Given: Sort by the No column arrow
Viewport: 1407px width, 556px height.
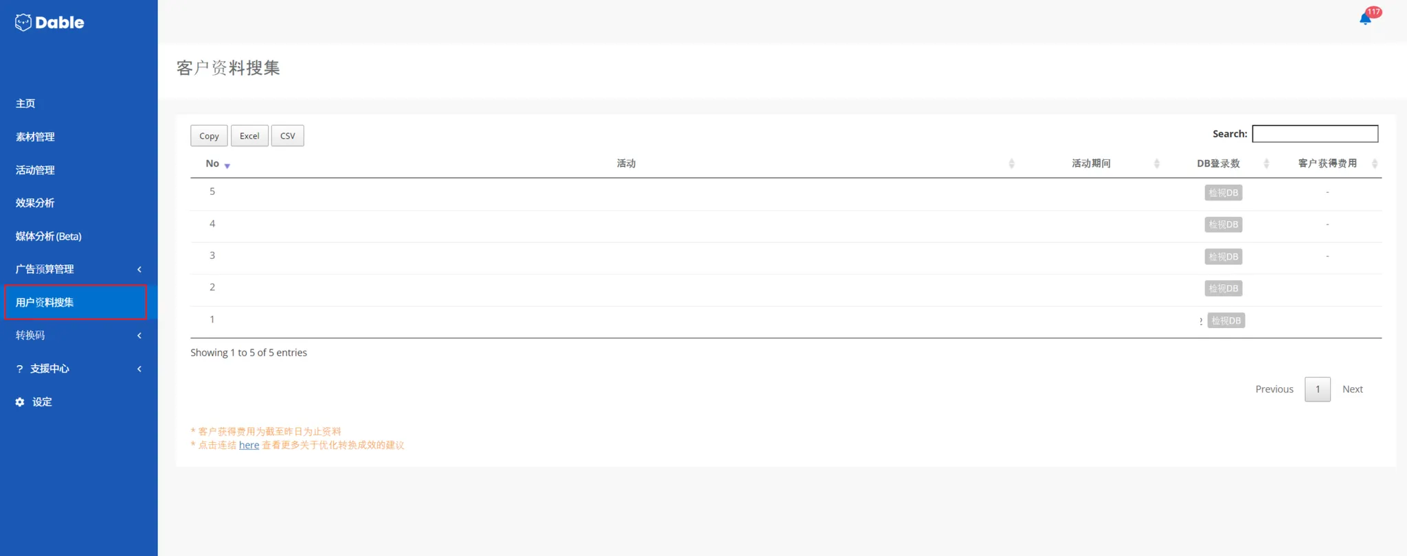Looking at the screenshot, I should coord(227,165).
